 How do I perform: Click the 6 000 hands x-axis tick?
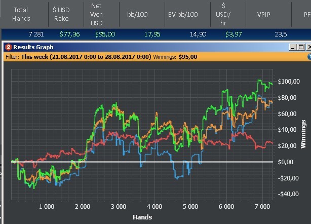pos(226,207)
